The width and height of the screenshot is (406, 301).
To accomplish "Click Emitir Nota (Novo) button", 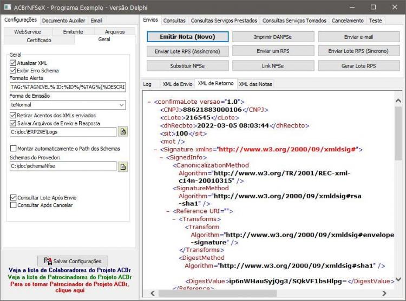I will point(187,37).
